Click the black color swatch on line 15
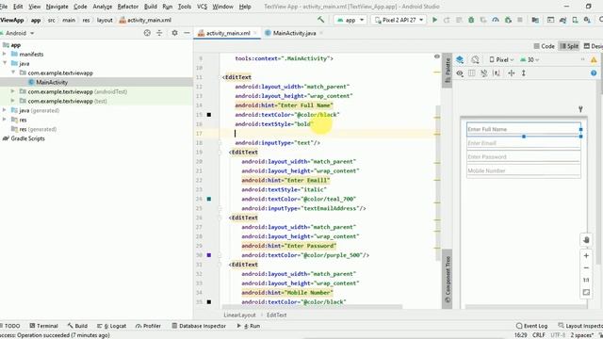 click(209, 115)
